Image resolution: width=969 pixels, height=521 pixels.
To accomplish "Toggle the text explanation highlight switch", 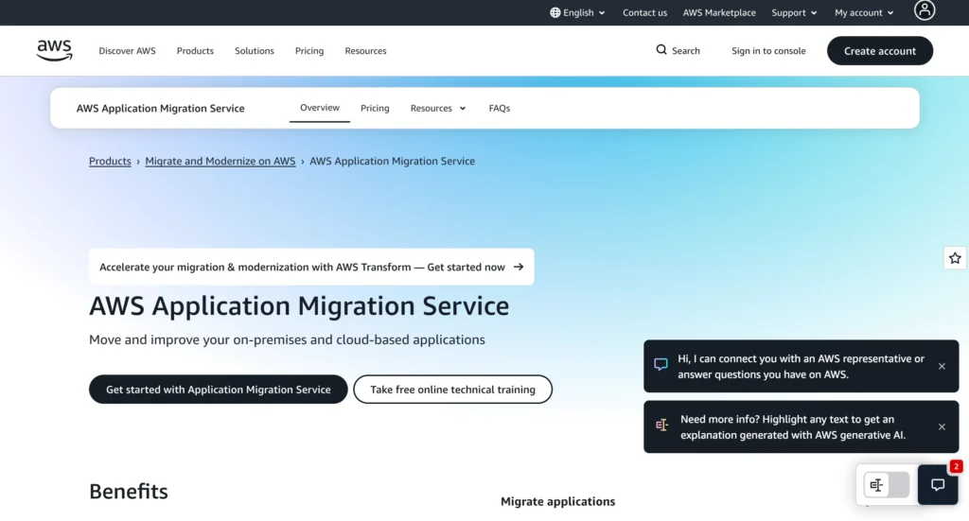I will (886, 484).
